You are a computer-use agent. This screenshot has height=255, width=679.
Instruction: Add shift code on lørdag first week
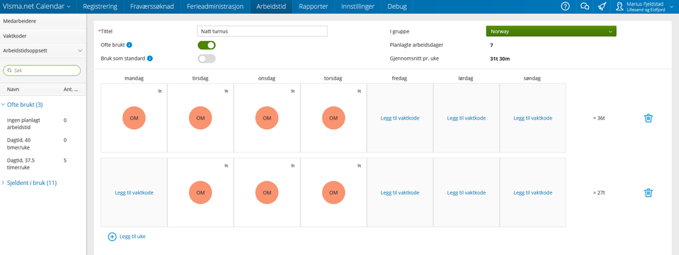[466, 118]
